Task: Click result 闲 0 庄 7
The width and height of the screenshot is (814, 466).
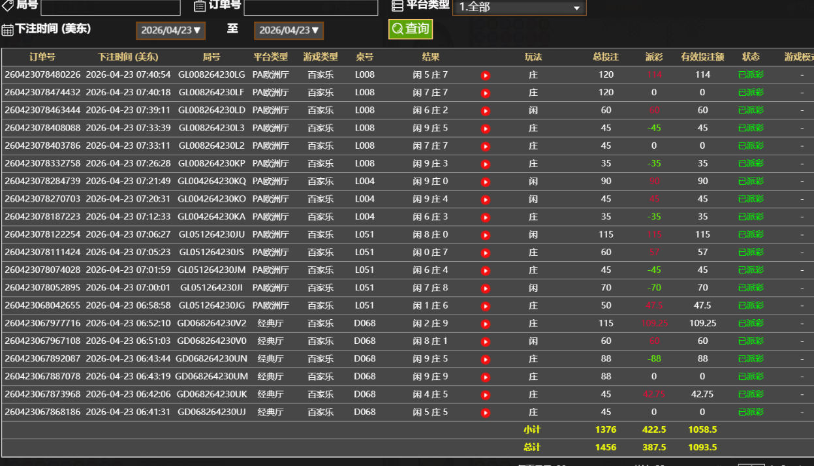Action: click(x=431, y=252)
